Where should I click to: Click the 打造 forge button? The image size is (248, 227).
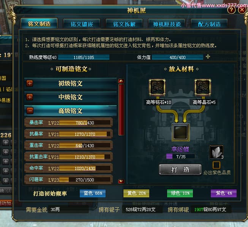click(x=180, y=170)
